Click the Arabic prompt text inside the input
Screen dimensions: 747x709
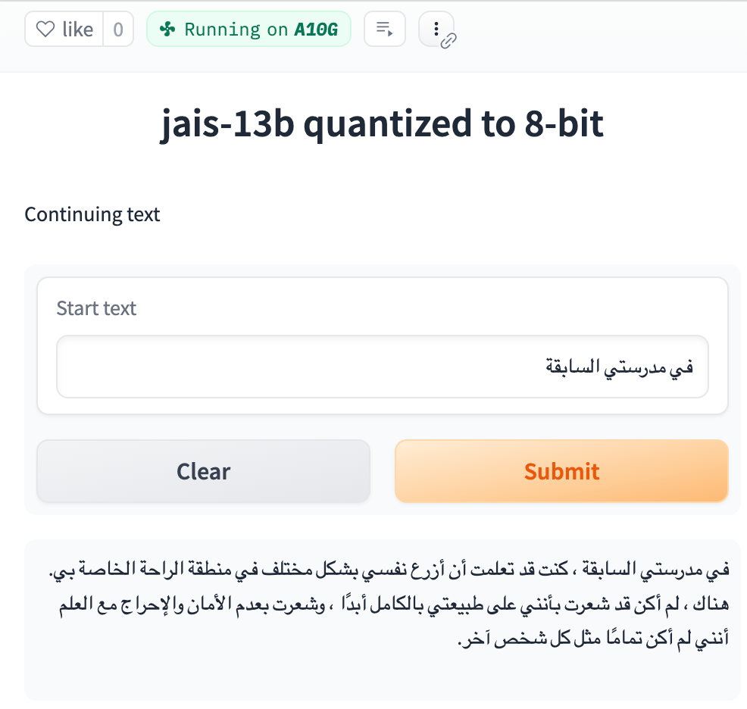point(619,367)
